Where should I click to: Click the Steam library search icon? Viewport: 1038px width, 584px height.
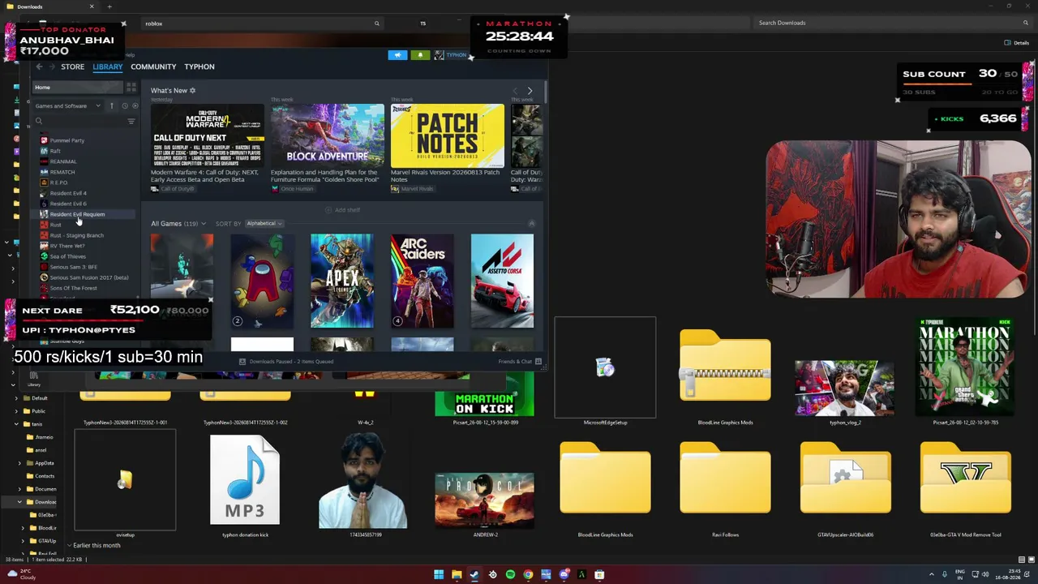(38, 122)
